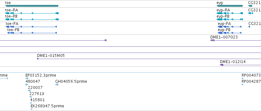Click the 480047 feature marker
This screenshot has width=261, height=111.
[x=27, y=85]
